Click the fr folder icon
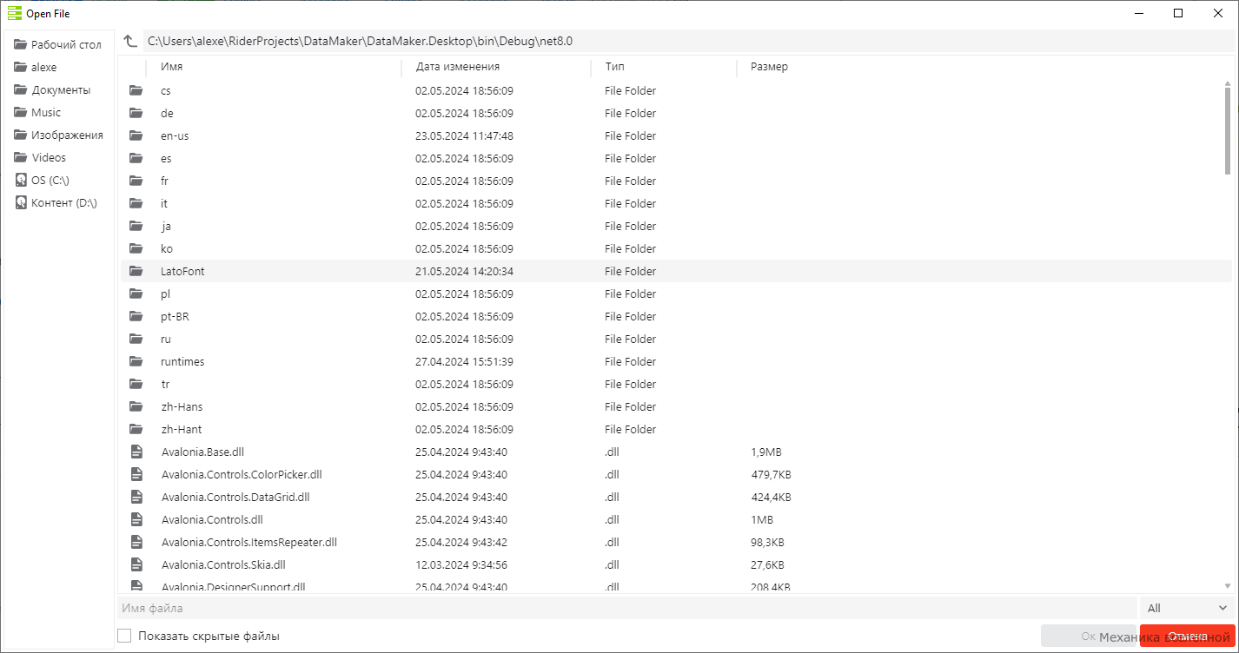Screen dimensions: 1239x653 (136, 181)
